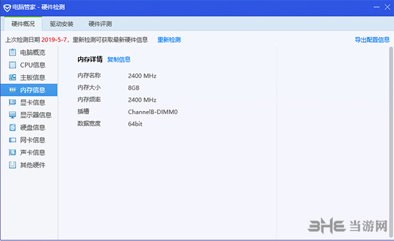394x241 pixels.
Task: Click the 内存信息 memory stick icon
Action: (12, 90)
